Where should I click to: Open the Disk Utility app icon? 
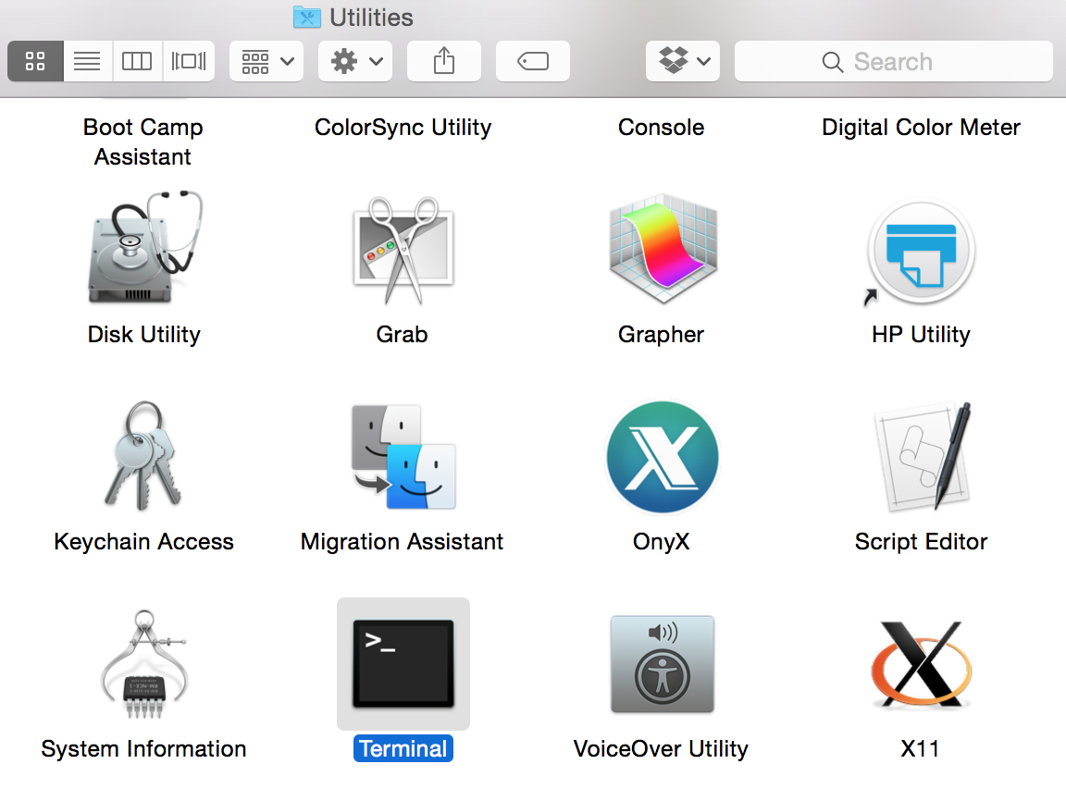tap(144, 248)
